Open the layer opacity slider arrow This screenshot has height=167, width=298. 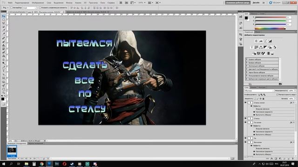(295, 91)
